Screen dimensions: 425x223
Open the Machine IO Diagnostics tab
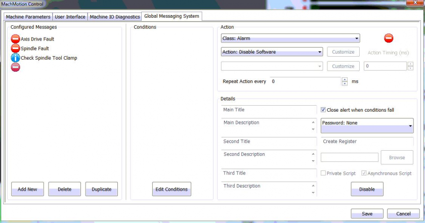[x=115, y=17]
